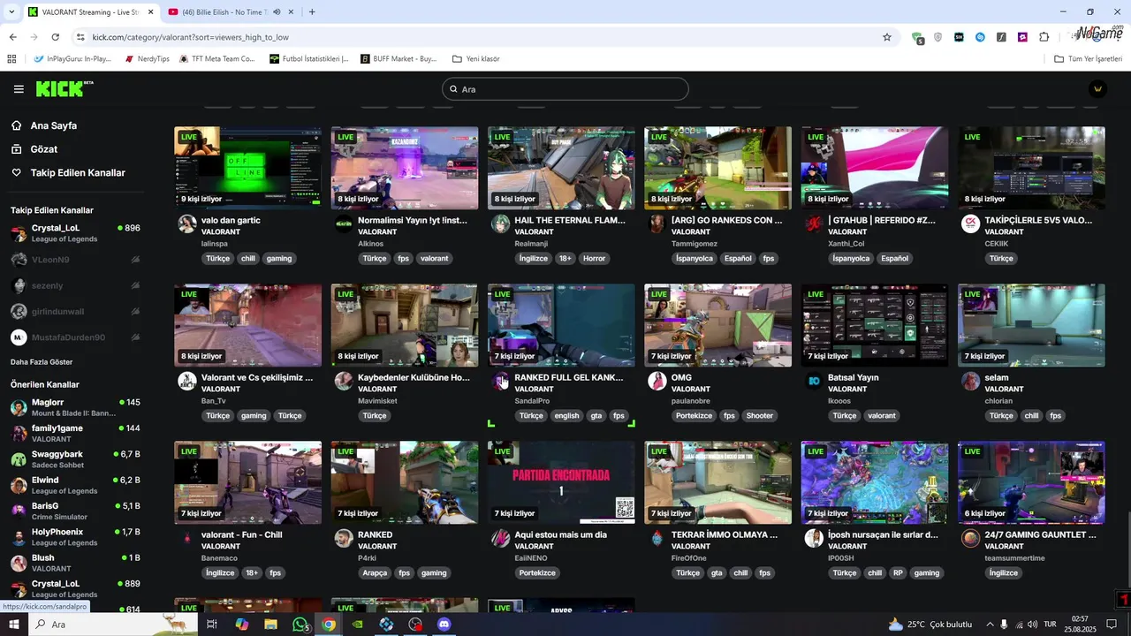This screenshot has height=636, width=1131.
Task: Click the KICK beta logo
Action: pyautogui.click(x=65, y=88)
